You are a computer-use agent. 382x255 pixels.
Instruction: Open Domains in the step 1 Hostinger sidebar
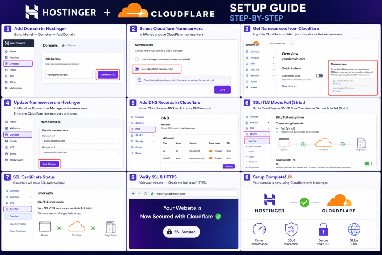[x=18, y=63]
